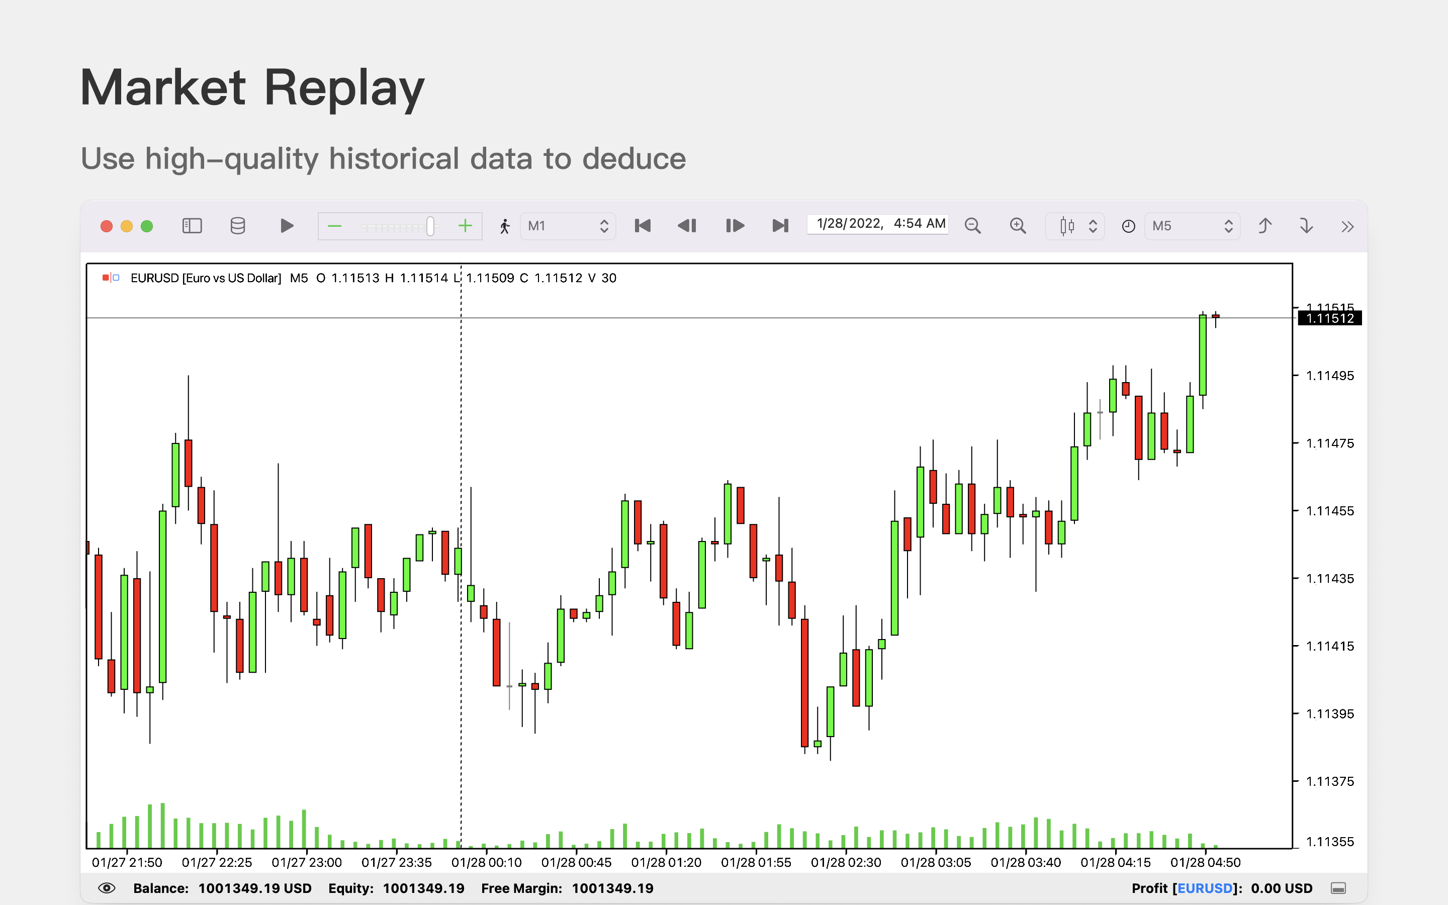Click the 1.11395 price axis label
The image size is (1448, 905).
click(x=1329, y=713)
